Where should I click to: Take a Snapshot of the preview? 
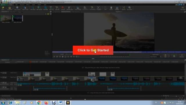(174, 56)
